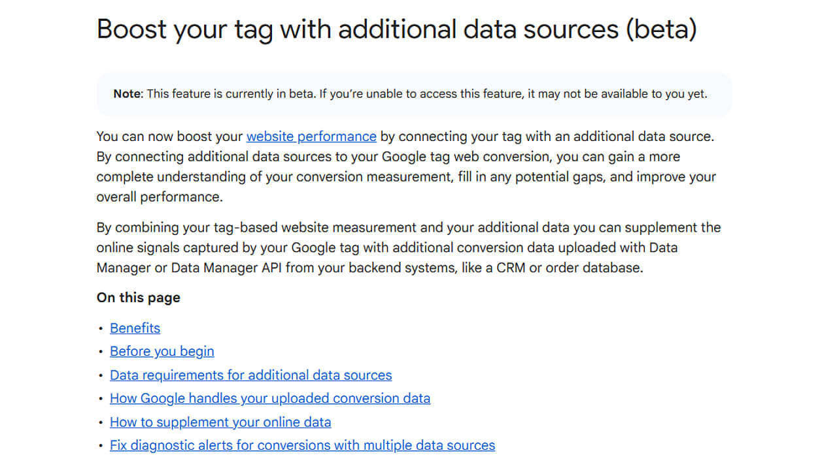This screenshot has height=470, width=837.
Task: Open the Before you begin link
Action: click(x=162, y=351)
